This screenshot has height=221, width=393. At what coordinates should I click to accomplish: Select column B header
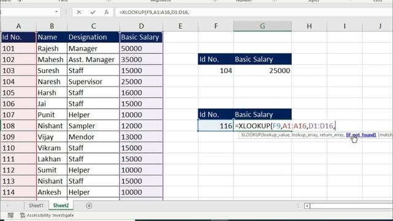click(x=52, y=26)
